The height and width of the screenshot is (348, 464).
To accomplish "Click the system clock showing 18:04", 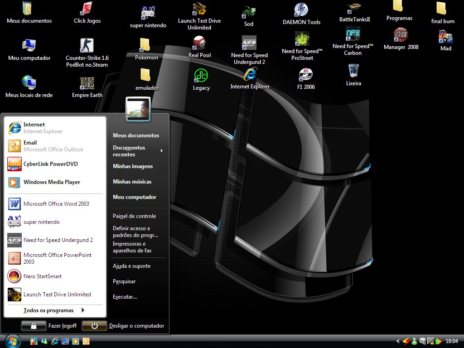I will click(x=452, y=341).
